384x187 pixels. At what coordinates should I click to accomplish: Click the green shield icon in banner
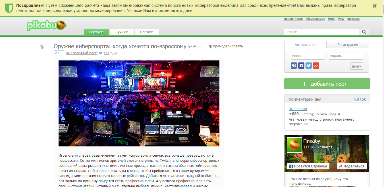pyautogui.click(x=9, y=8)
